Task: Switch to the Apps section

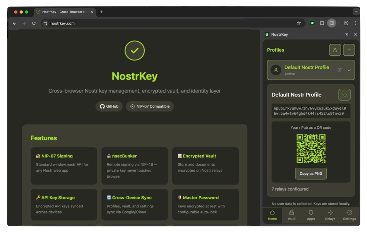Action: [311, 215]
